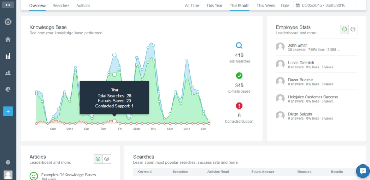Switch to the Searches tab
Viewport: 370px width, 180px height.
tap(61, 5)
